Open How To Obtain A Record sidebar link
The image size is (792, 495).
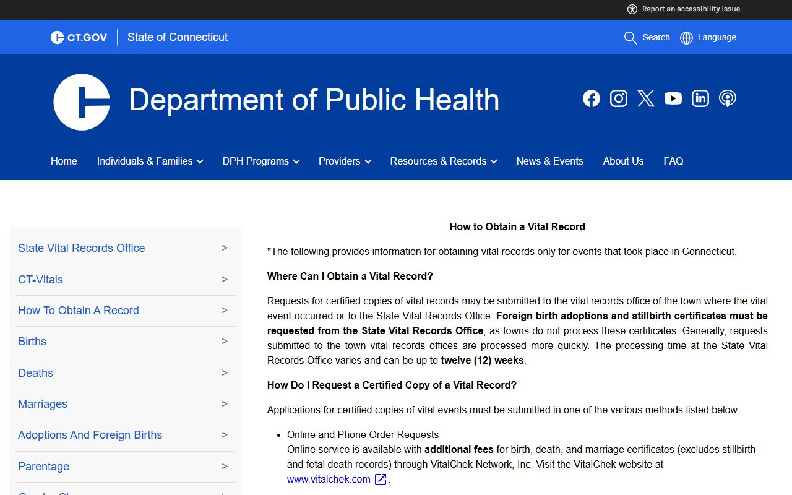point(79,311)
